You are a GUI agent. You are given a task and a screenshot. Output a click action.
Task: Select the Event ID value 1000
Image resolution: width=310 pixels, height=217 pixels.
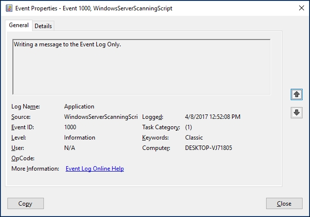click(x=70, y=127)
